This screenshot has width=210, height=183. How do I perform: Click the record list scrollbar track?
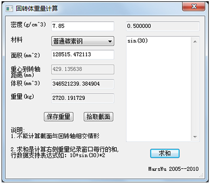pos(195,89)
